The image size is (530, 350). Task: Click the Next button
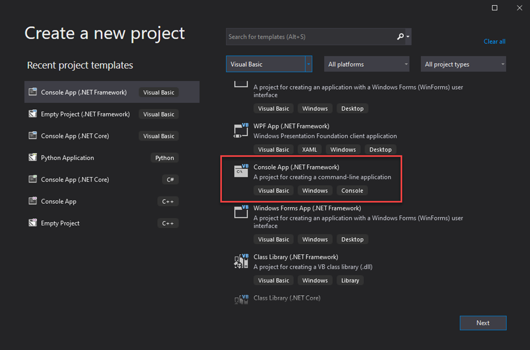(483, 323)
